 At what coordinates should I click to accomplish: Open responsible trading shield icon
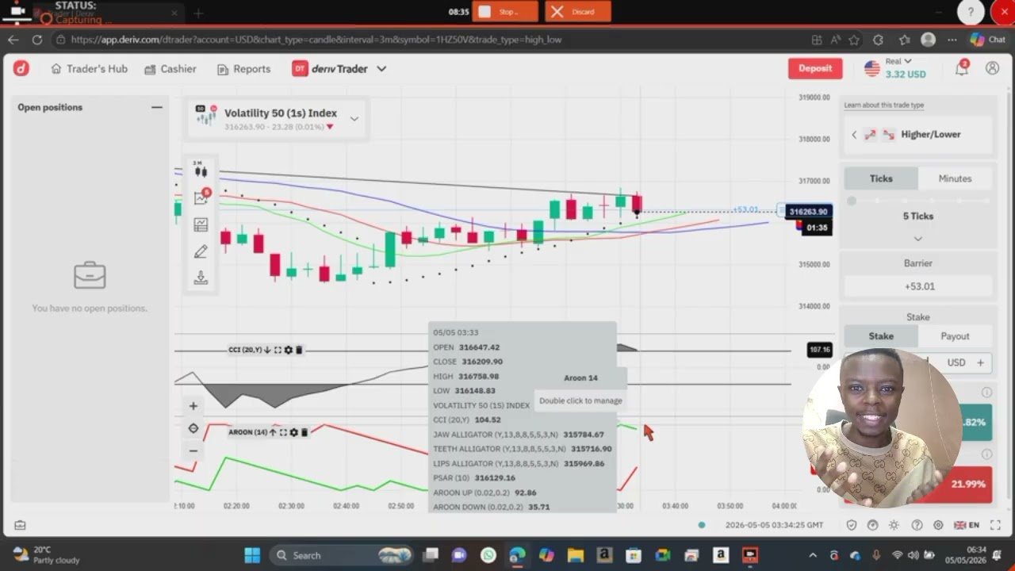851,525
